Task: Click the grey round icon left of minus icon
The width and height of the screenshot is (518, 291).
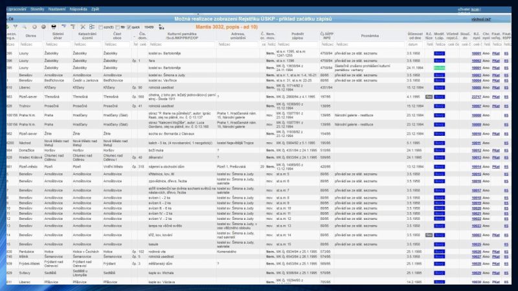Action: tap(34, 27)
